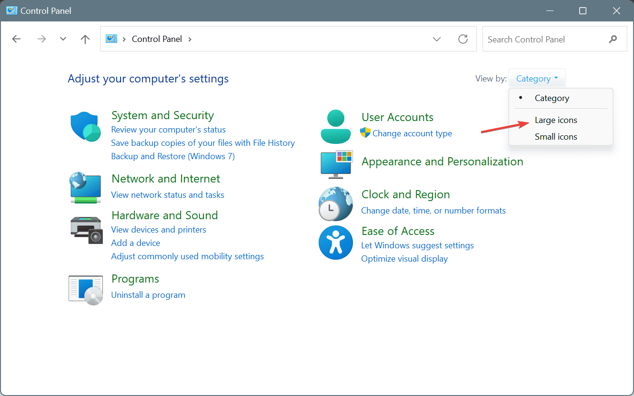Open the Hardware and Sound printer icon
The image size is (634, 396).
point(86,230)
